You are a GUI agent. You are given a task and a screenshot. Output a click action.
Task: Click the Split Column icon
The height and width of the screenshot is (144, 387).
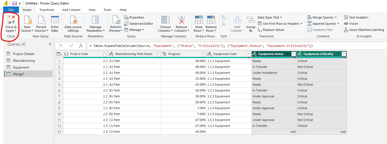[237, 20]
